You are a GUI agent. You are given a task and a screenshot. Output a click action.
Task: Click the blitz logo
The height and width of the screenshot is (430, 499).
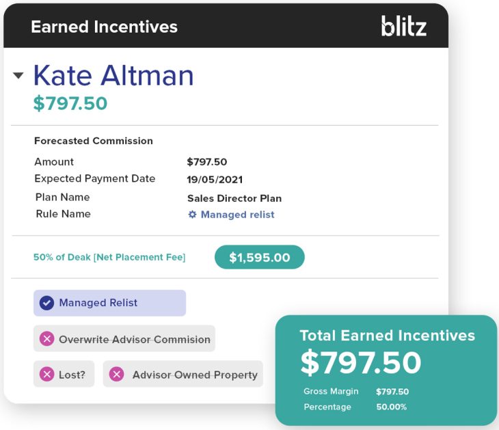(x=403, y=27)
